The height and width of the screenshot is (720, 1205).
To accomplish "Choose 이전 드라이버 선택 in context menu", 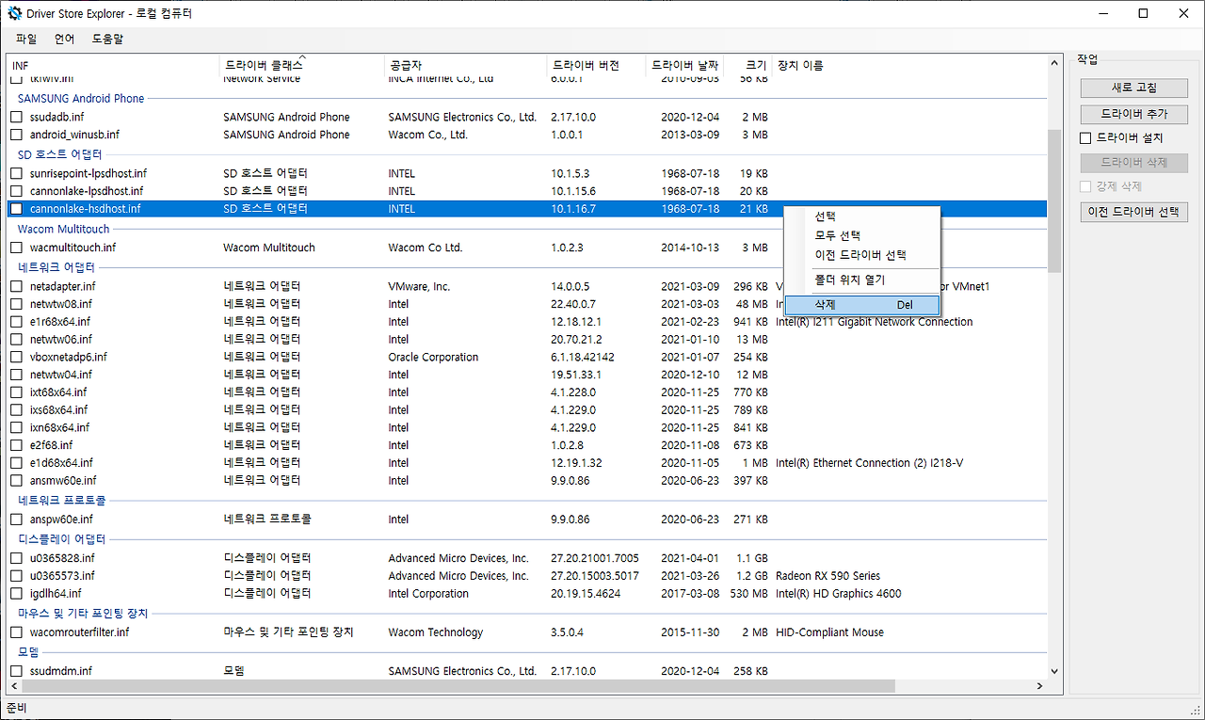I will [x=862, y=255].
